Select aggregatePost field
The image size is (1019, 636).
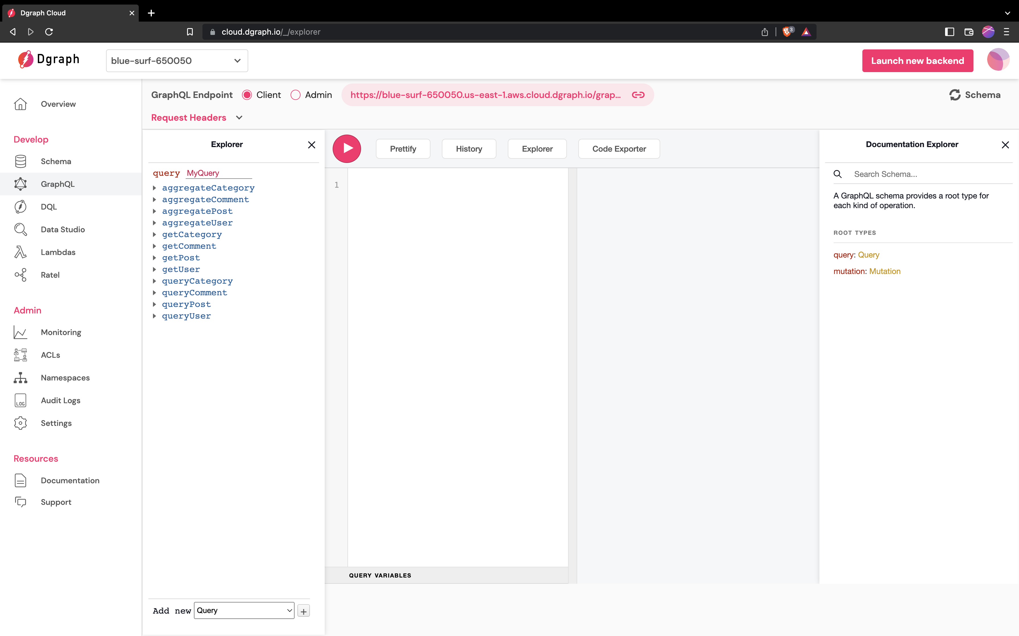click(x=197, y=211)
